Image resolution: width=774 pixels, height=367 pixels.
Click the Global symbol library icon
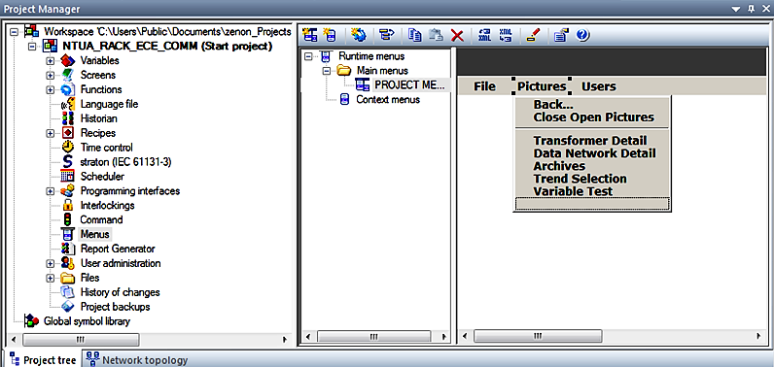tap(31, 321)
